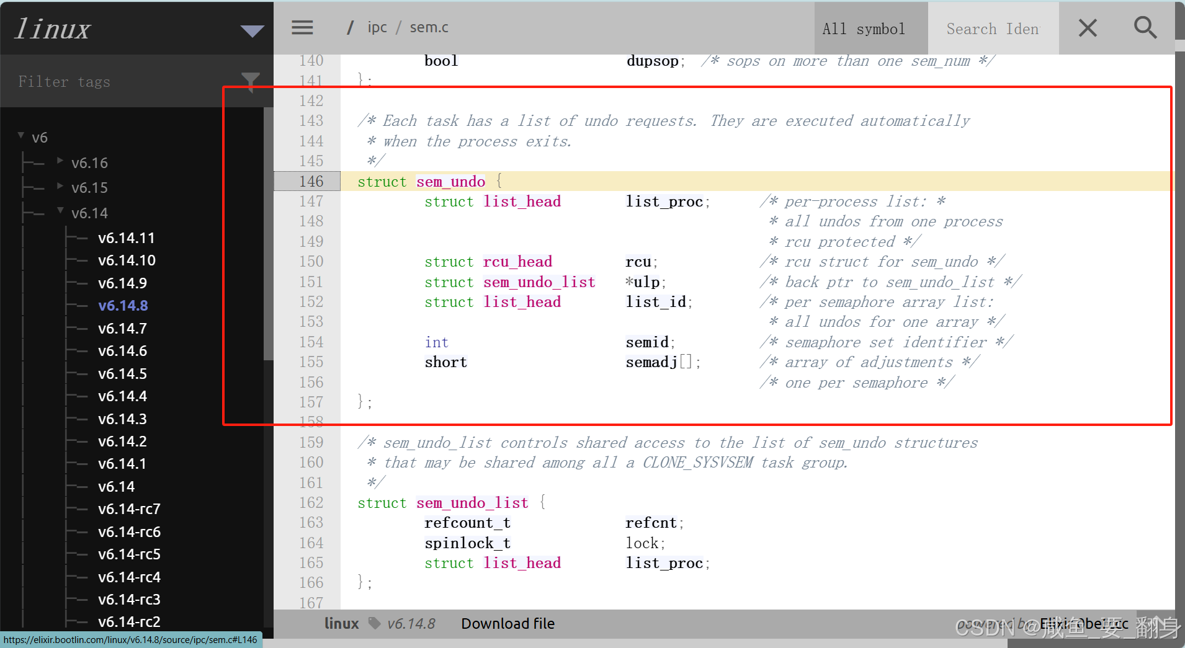Click the search magnifier icon

pos(1145,28)
